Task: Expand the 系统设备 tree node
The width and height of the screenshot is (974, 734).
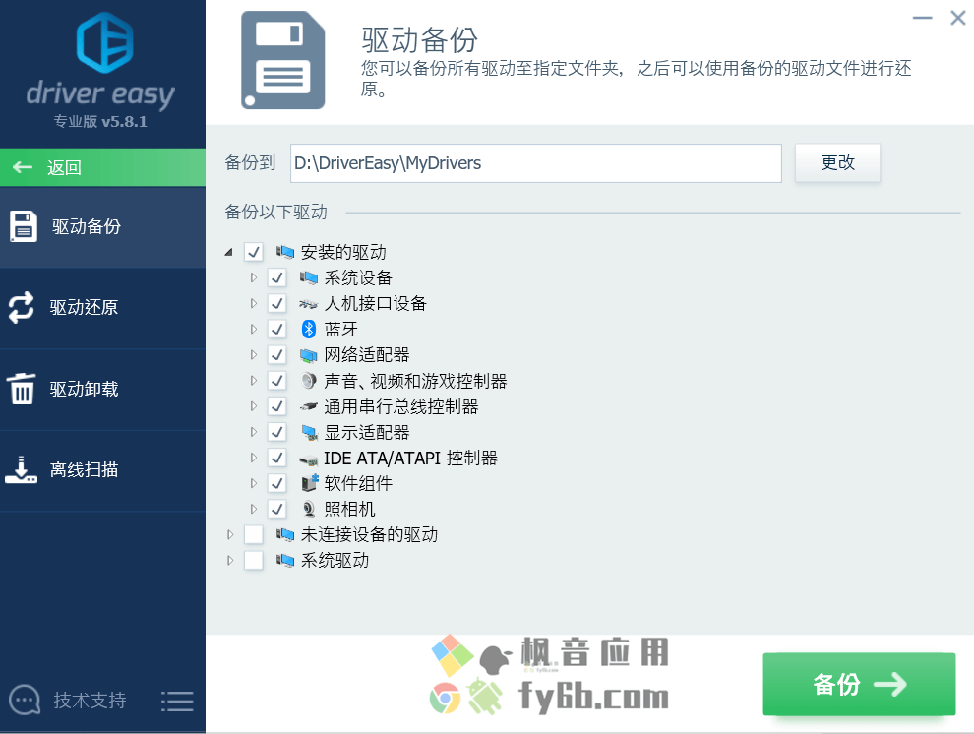Action: coord(254,277)
